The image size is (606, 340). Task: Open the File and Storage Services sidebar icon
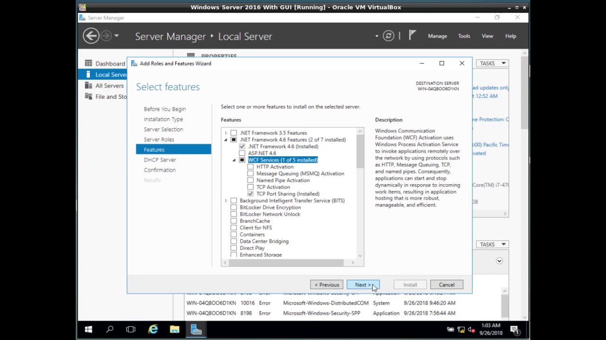89,96
